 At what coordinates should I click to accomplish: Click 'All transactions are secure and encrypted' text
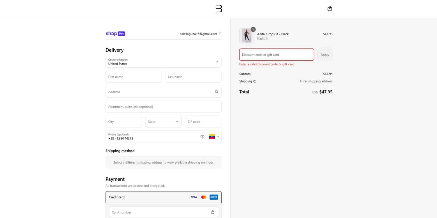(135, 186)
